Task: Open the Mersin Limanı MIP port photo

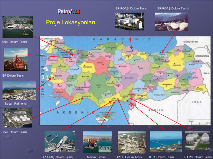Action: [98, 142]
